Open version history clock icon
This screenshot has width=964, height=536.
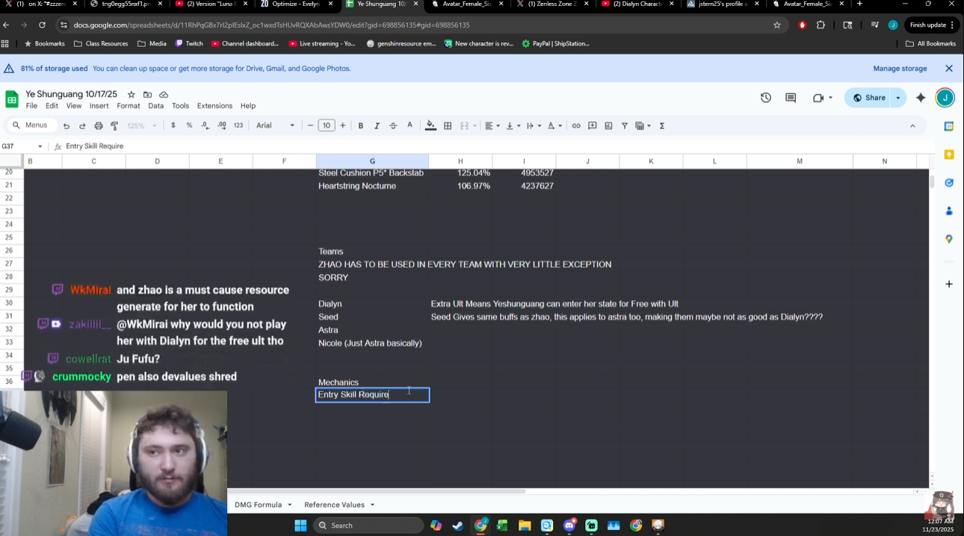pyautogui.click(x=766, y=98)
